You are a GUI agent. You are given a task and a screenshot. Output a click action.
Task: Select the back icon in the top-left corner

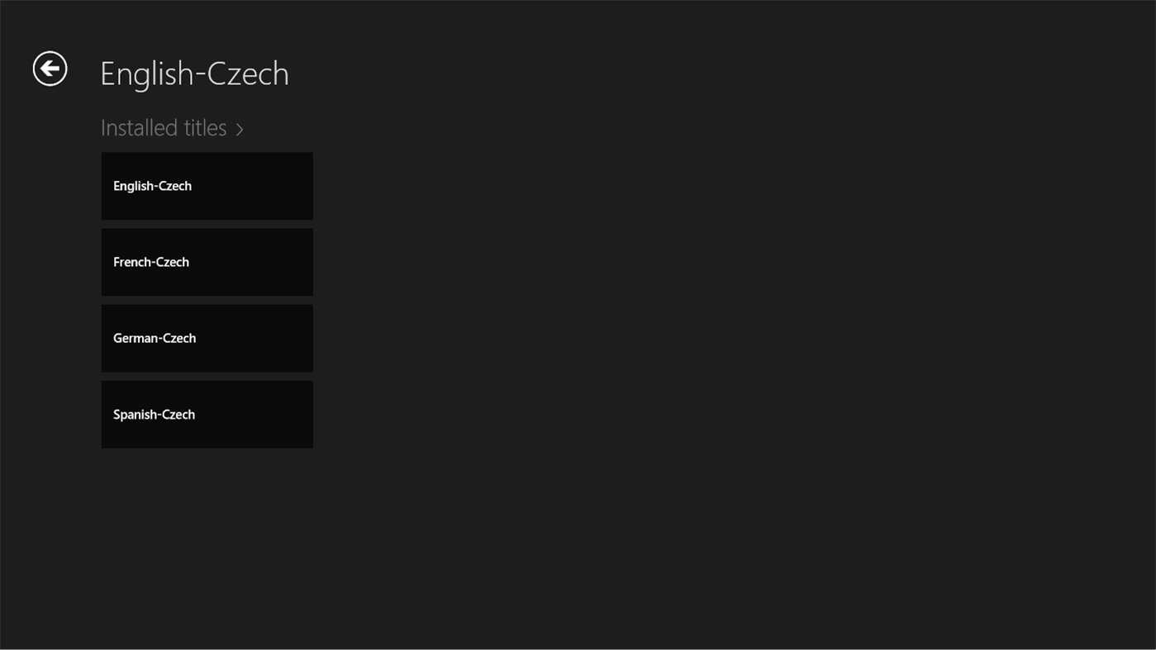[49, 68]
